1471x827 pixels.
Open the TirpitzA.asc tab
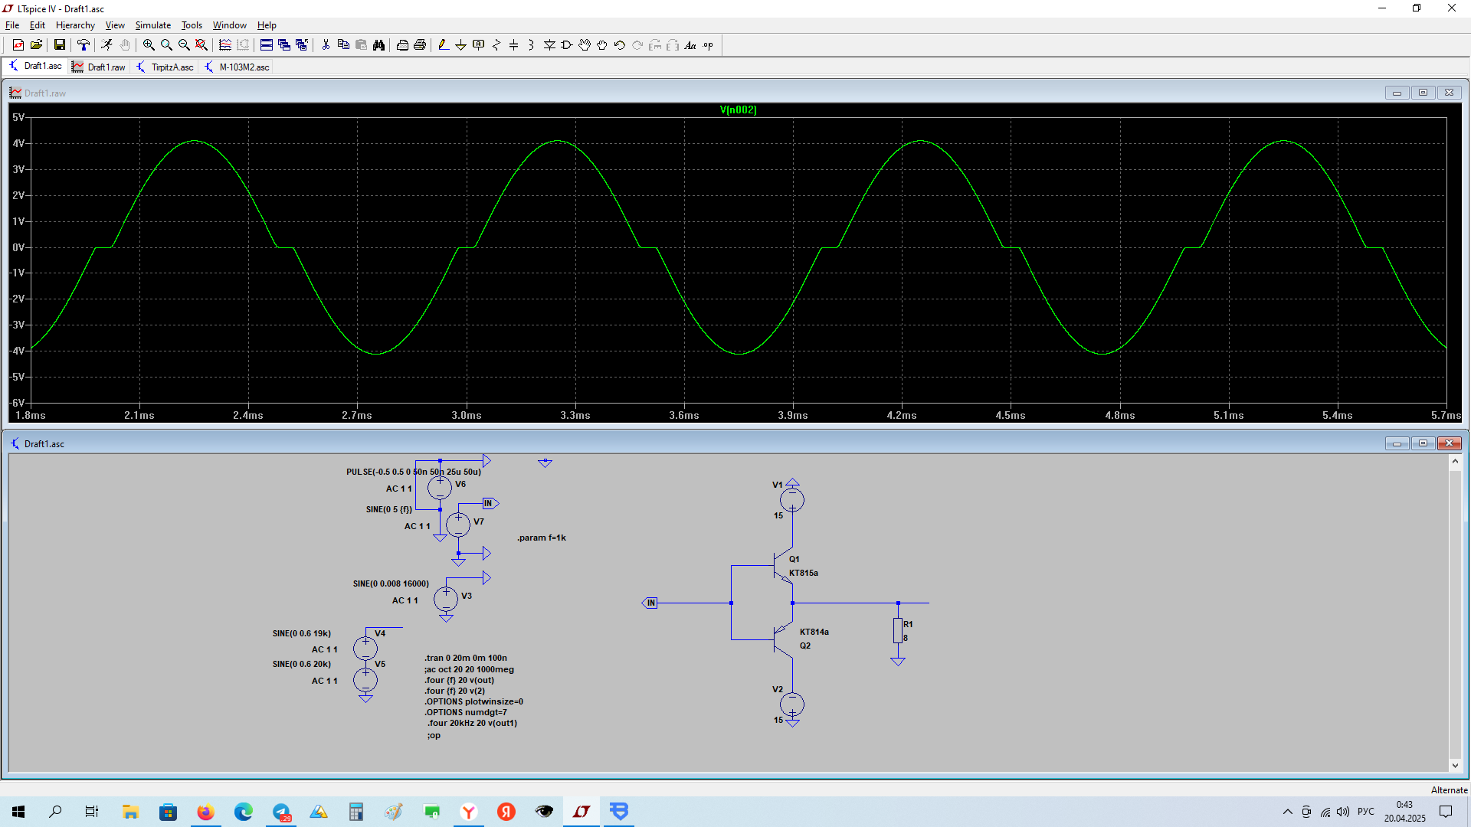coord(165,67)
